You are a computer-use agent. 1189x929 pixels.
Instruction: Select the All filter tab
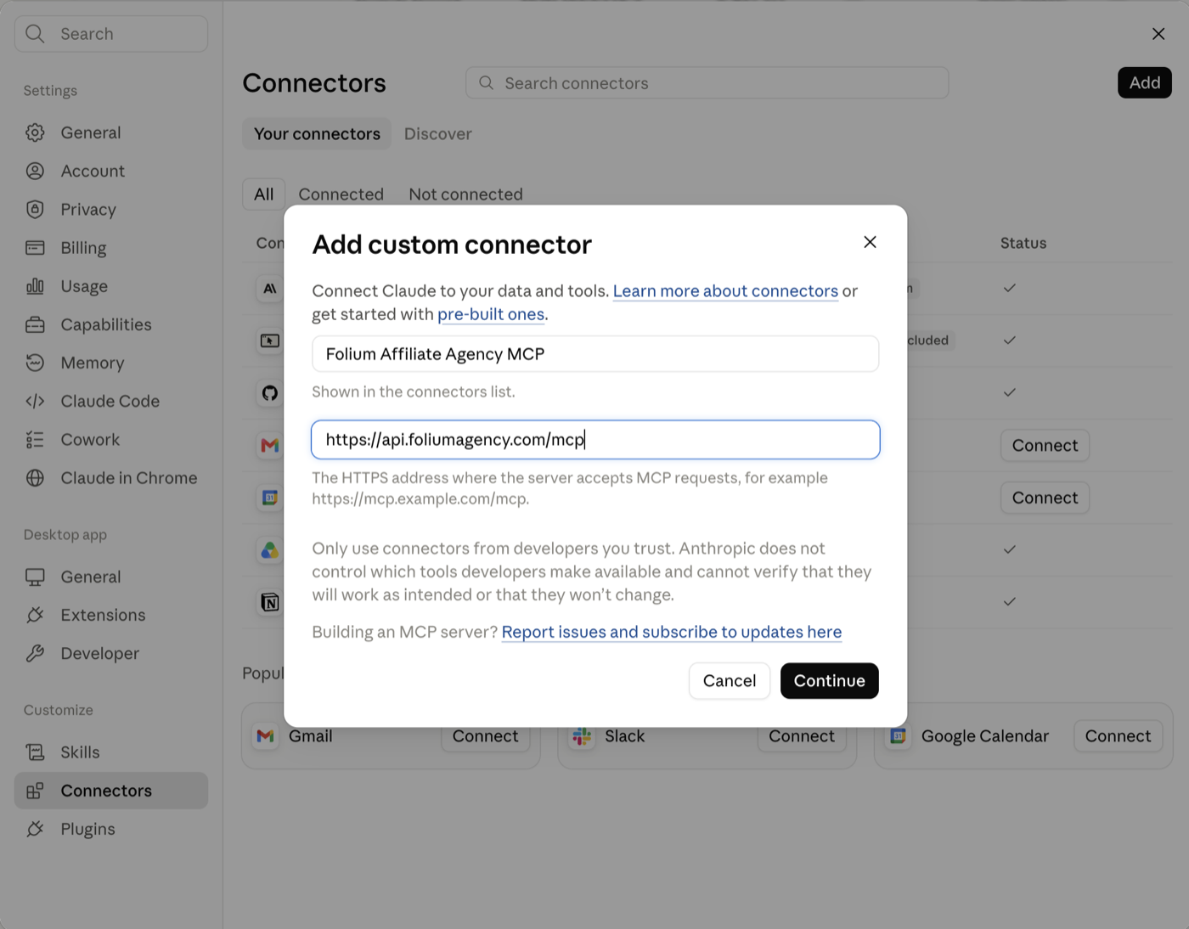pyautogui.click(x=263, y=194)
